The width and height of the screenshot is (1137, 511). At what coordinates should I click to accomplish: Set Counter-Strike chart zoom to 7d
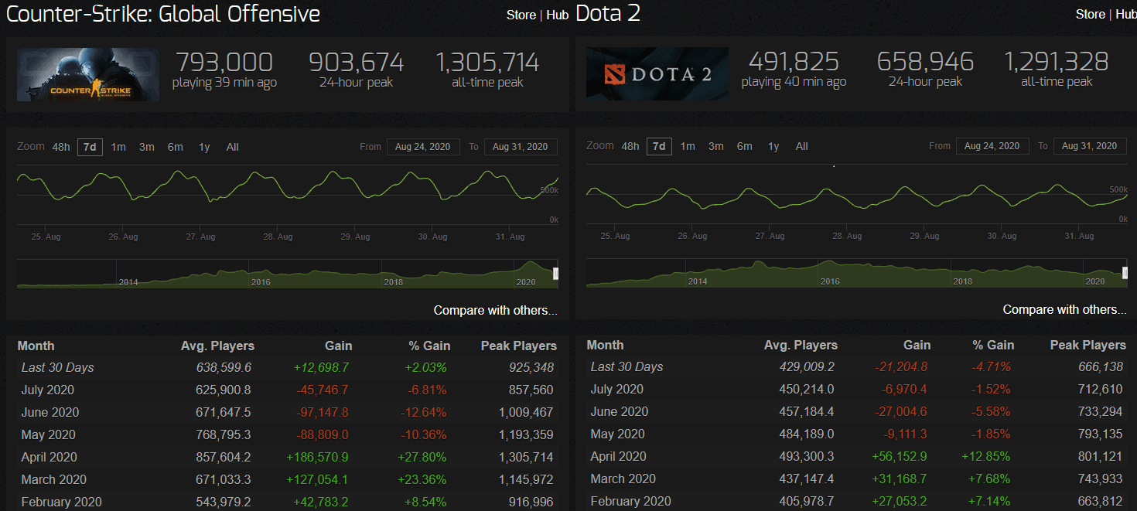[x=90, y=147]
